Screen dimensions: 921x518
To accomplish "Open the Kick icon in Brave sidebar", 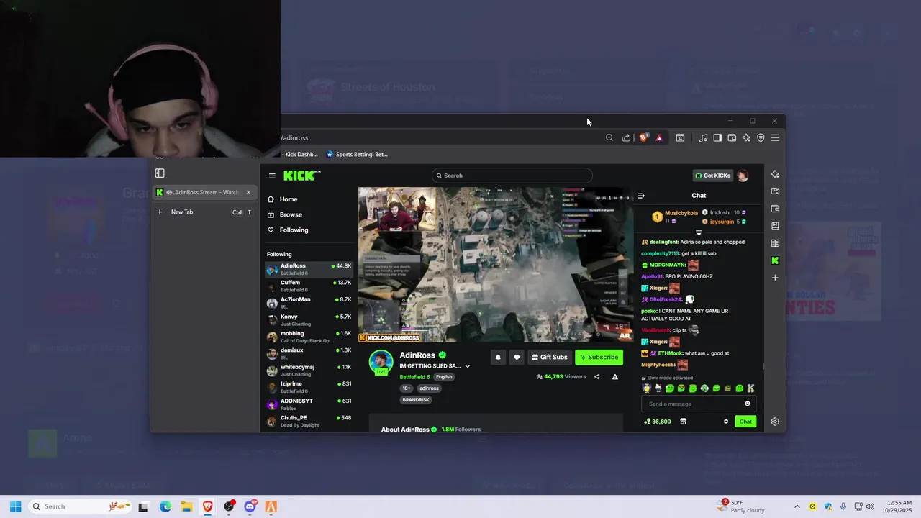I will (775, 260).
